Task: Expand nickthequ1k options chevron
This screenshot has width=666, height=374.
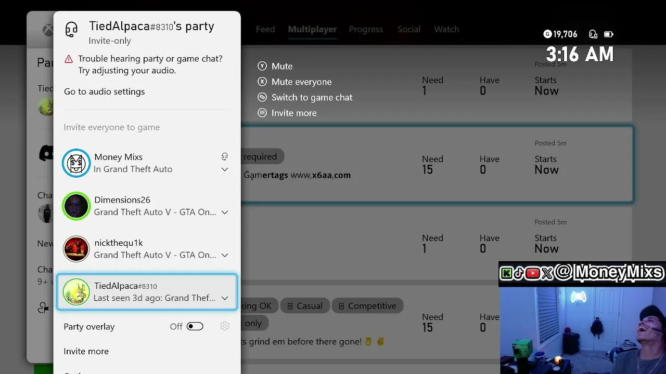Action: click(x=225, y=255)
